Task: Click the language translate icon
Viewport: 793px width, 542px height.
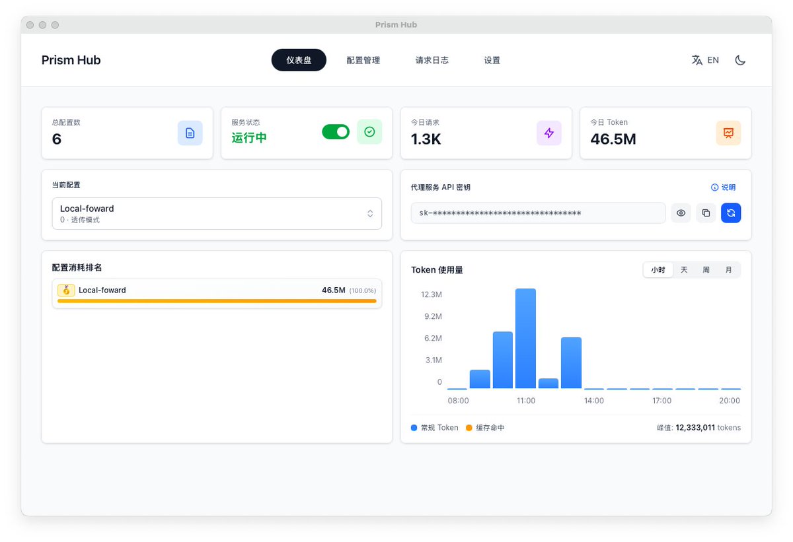Action: (697, 60)
